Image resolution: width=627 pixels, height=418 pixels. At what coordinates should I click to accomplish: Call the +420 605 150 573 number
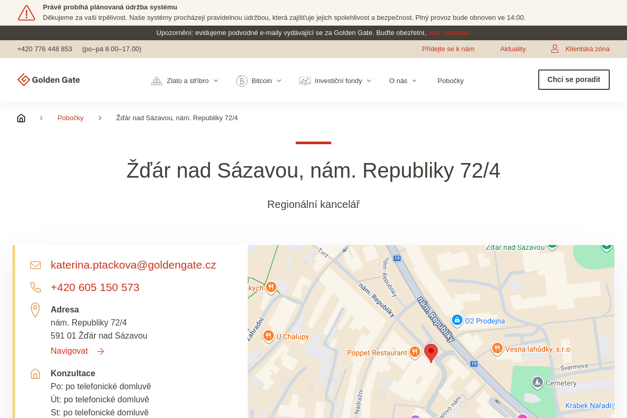coord(95,287)
